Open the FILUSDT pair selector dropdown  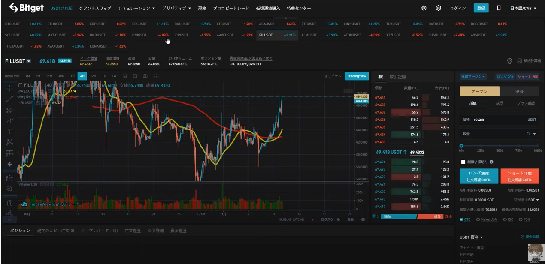coord(29,61)
